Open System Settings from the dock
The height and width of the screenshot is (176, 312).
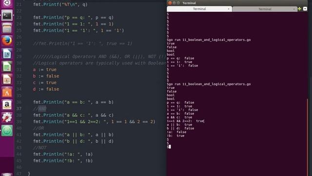(7, 117)
